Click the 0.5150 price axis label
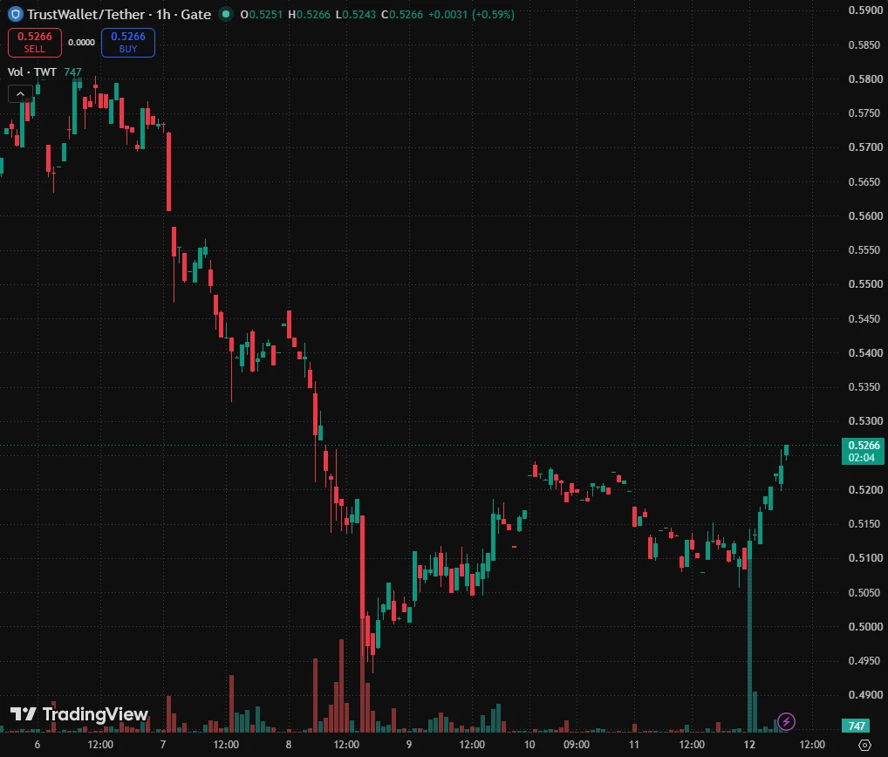Screen dimensions: 888x757 click(865, 524)
